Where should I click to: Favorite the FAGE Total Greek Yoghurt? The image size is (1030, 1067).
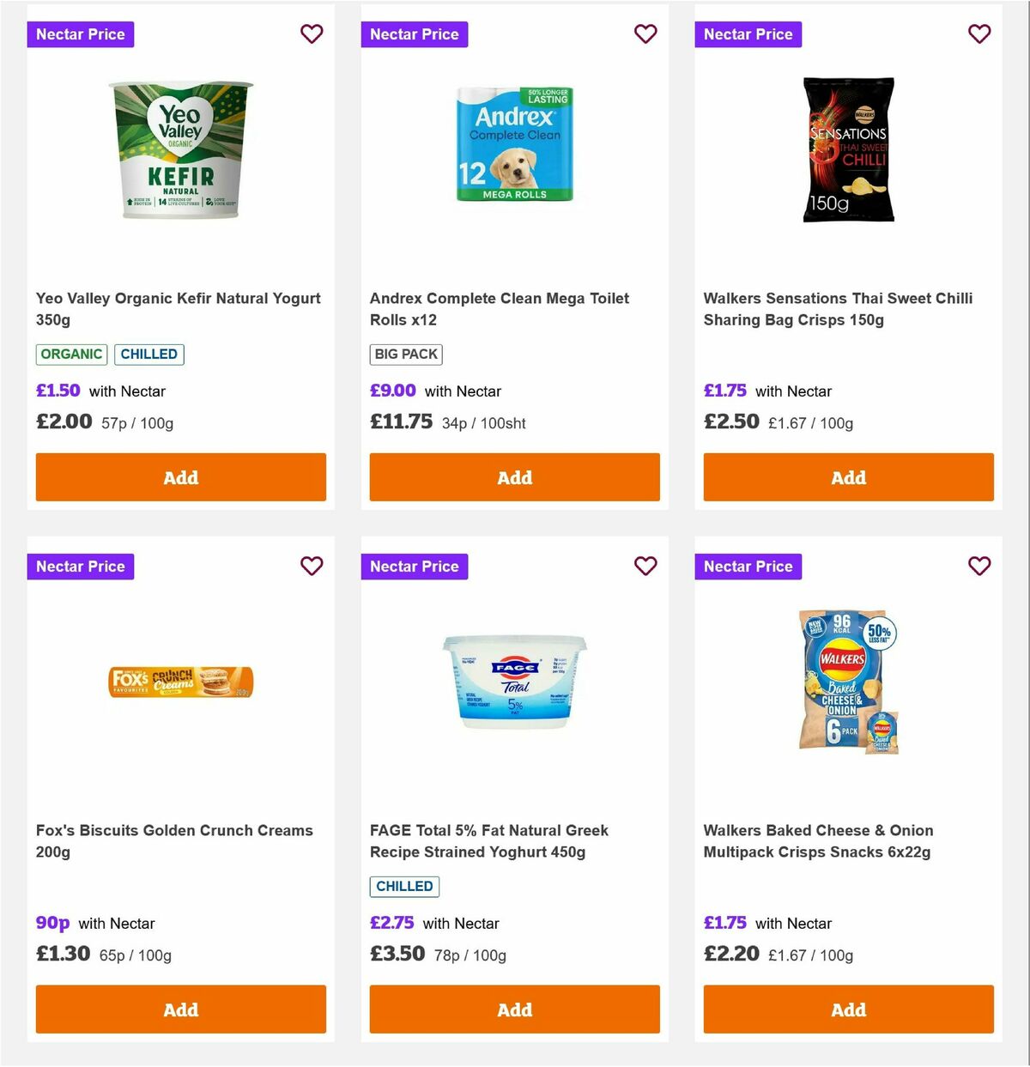[x=645, y=567]
